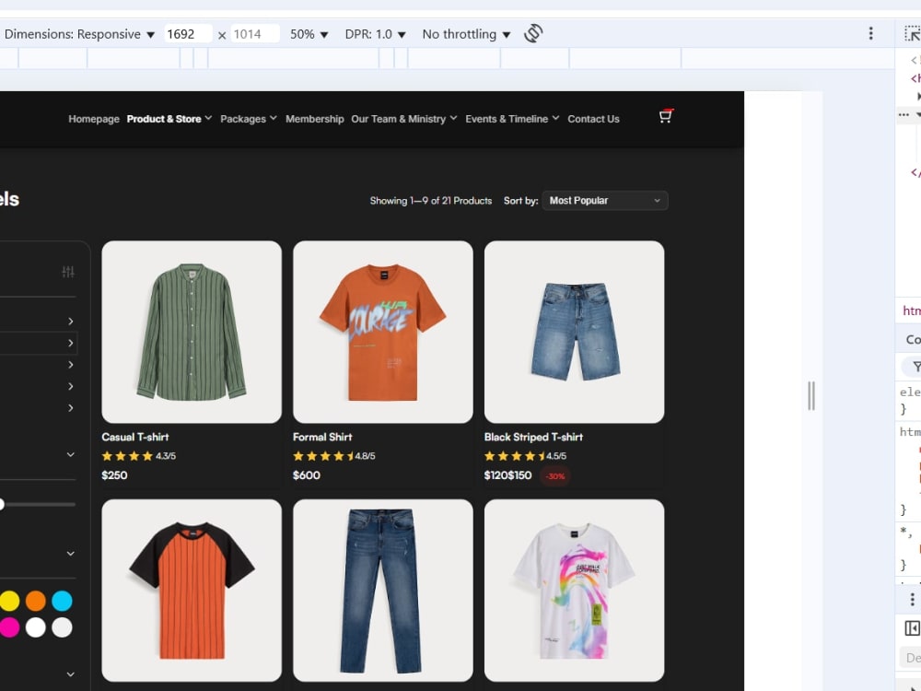This screenshot has height=691, width=921.
Task: Expand the Product & Store menu
Action: pyautogui.click(x=169, y=119)
